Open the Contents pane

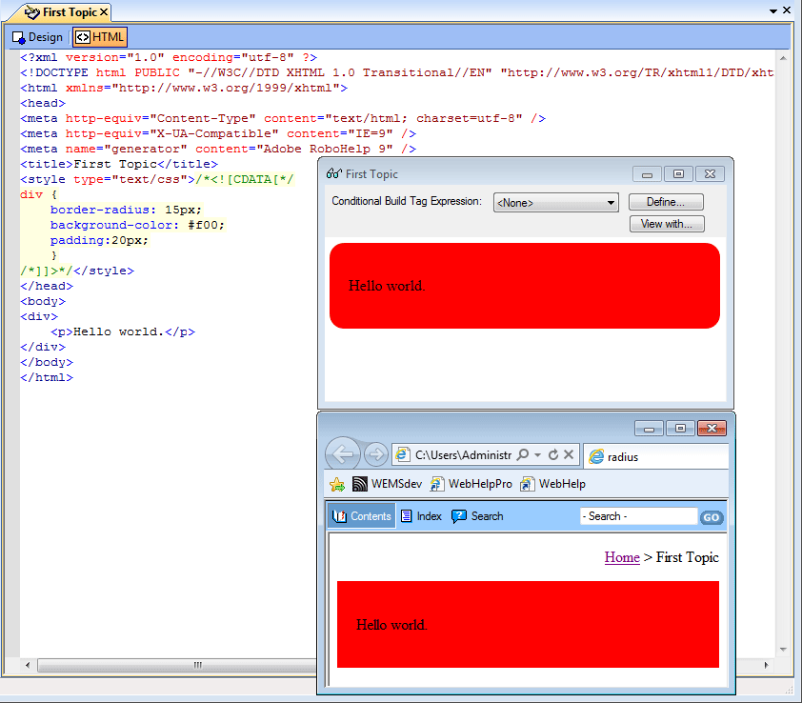click(361, 515)
